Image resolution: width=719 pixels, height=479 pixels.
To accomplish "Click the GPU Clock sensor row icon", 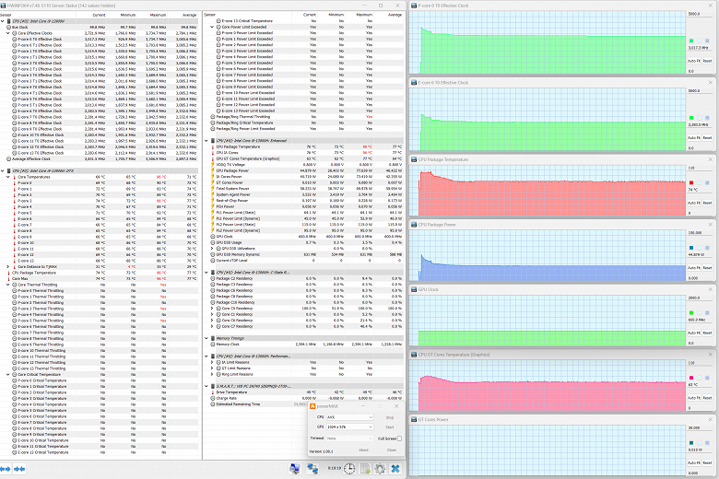I will pos(213,237).
